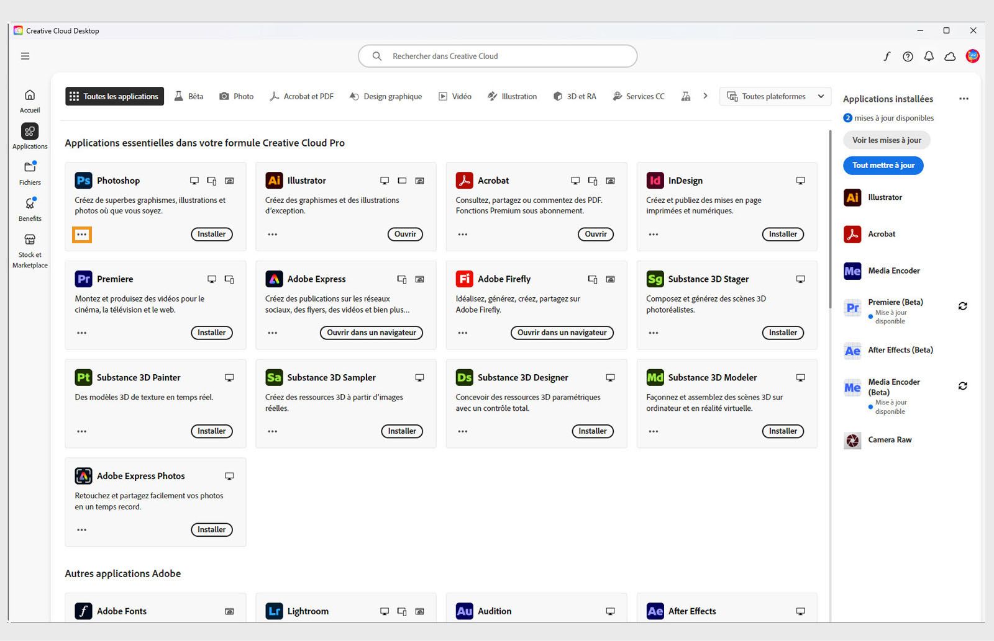
Task: Expand the Toutes plateformes dropdown
Action: point(775,96)
